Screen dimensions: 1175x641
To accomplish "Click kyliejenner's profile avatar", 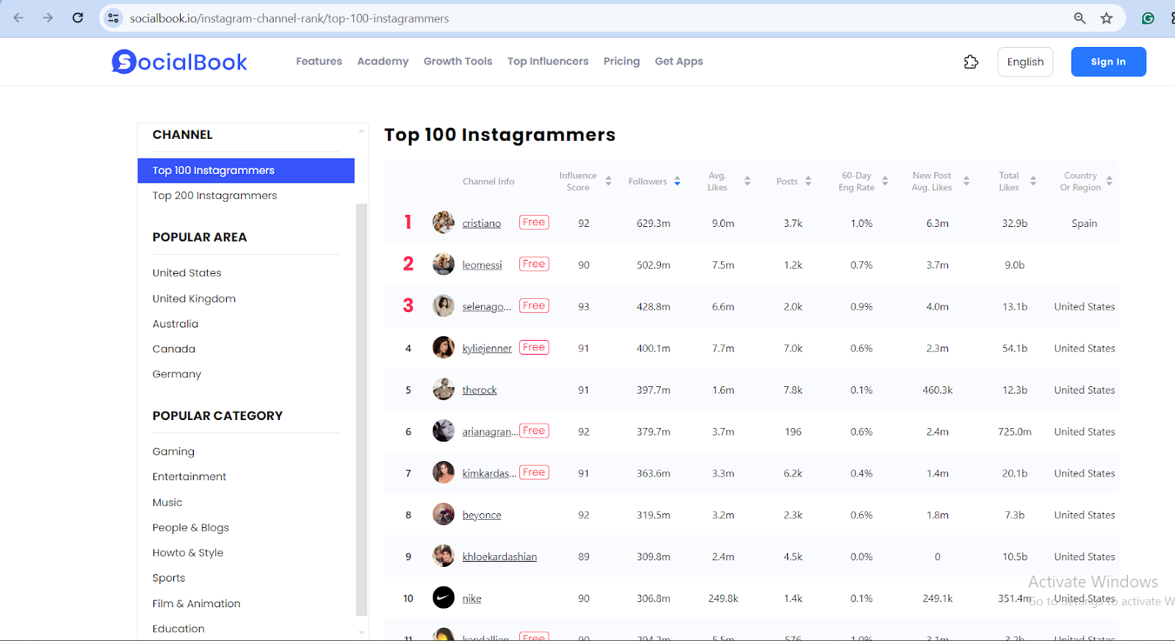I will click(444, 347).
